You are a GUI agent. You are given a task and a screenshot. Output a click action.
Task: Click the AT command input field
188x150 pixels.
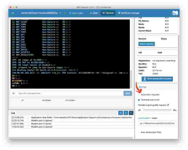tap(70, 93)
